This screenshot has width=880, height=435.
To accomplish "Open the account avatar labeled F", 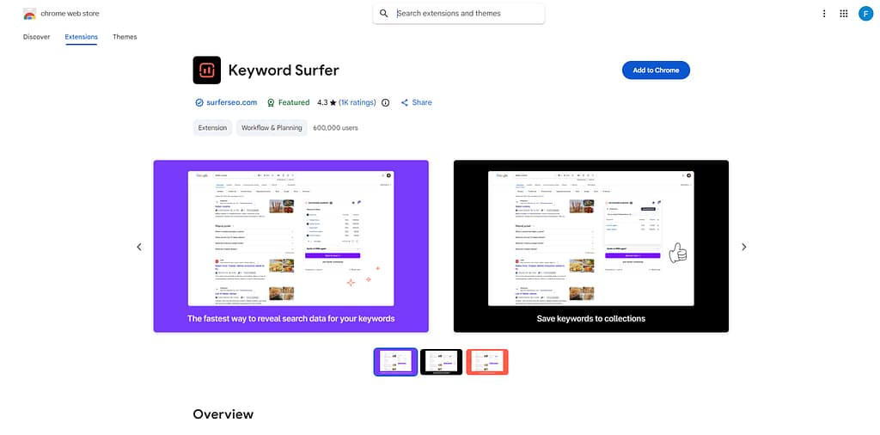I will (865, 14).
